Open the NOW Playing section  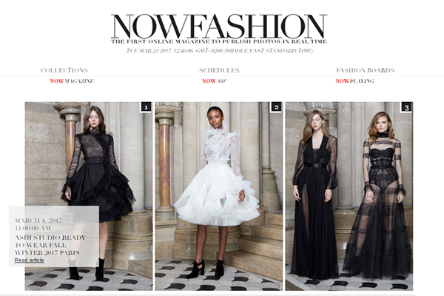point(354,81)
